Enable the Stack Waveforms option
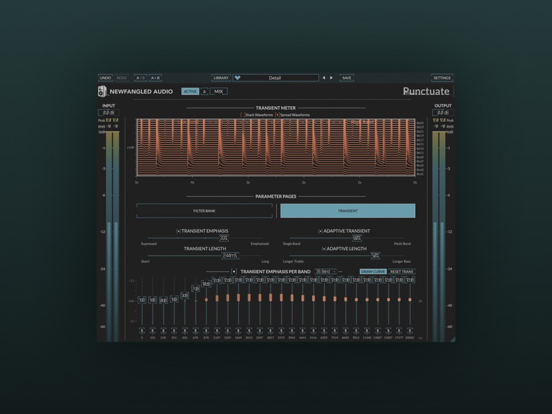The width and height of the screenshot is (552, 414). tap(243, 115)
